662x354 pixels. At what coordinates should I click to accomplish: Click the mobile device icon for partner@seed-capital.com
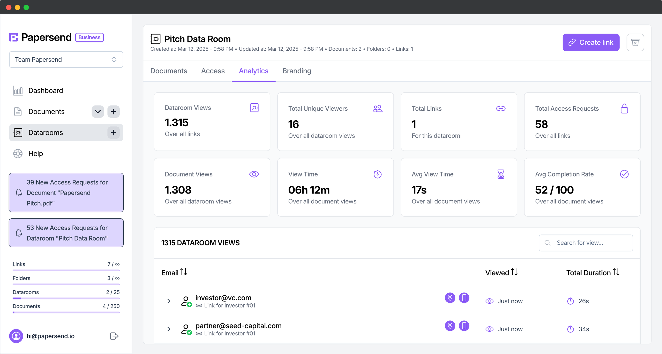tap(464, 326)
